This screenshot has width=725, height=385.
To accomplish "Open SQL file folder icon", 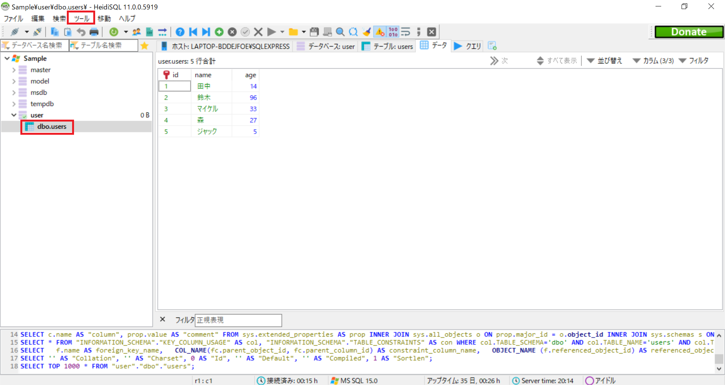I will pos(293,32).
